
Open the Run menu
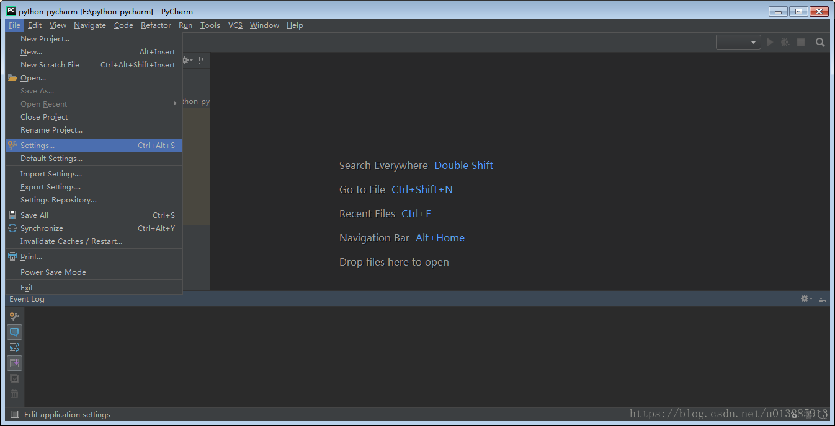185,25
